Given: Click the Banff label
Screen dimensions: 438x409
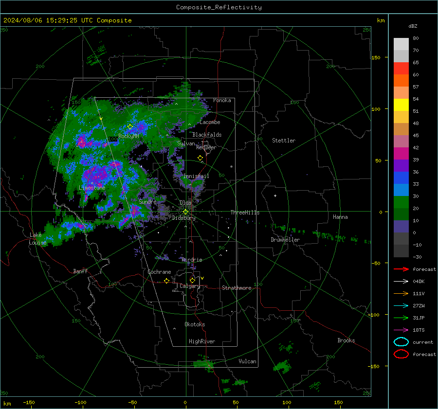Looking at the screenshot, I should point(80,271).
